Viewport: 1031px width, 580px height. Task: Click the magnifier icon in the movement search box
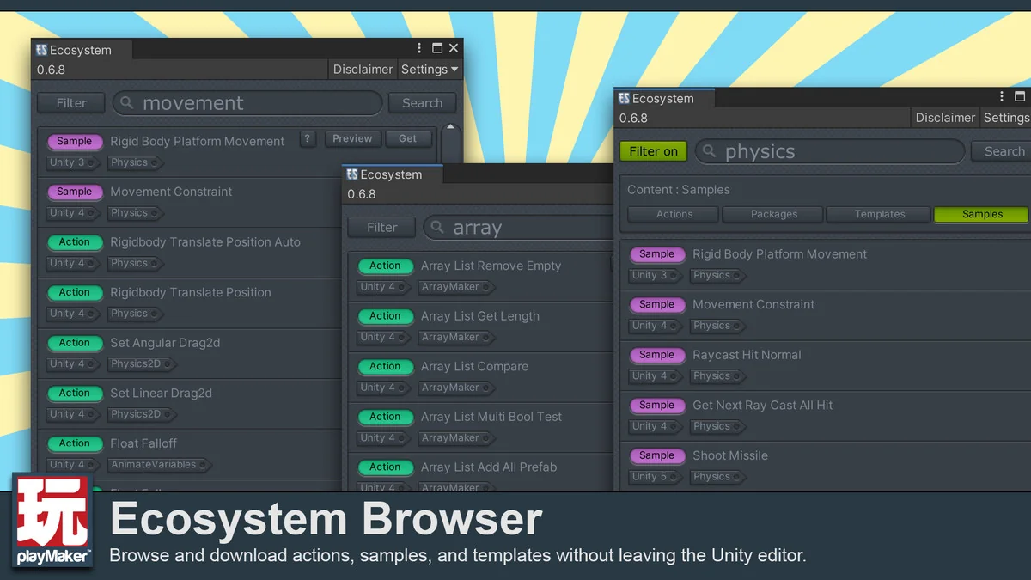pyautogui.click(x=127, y=103)
